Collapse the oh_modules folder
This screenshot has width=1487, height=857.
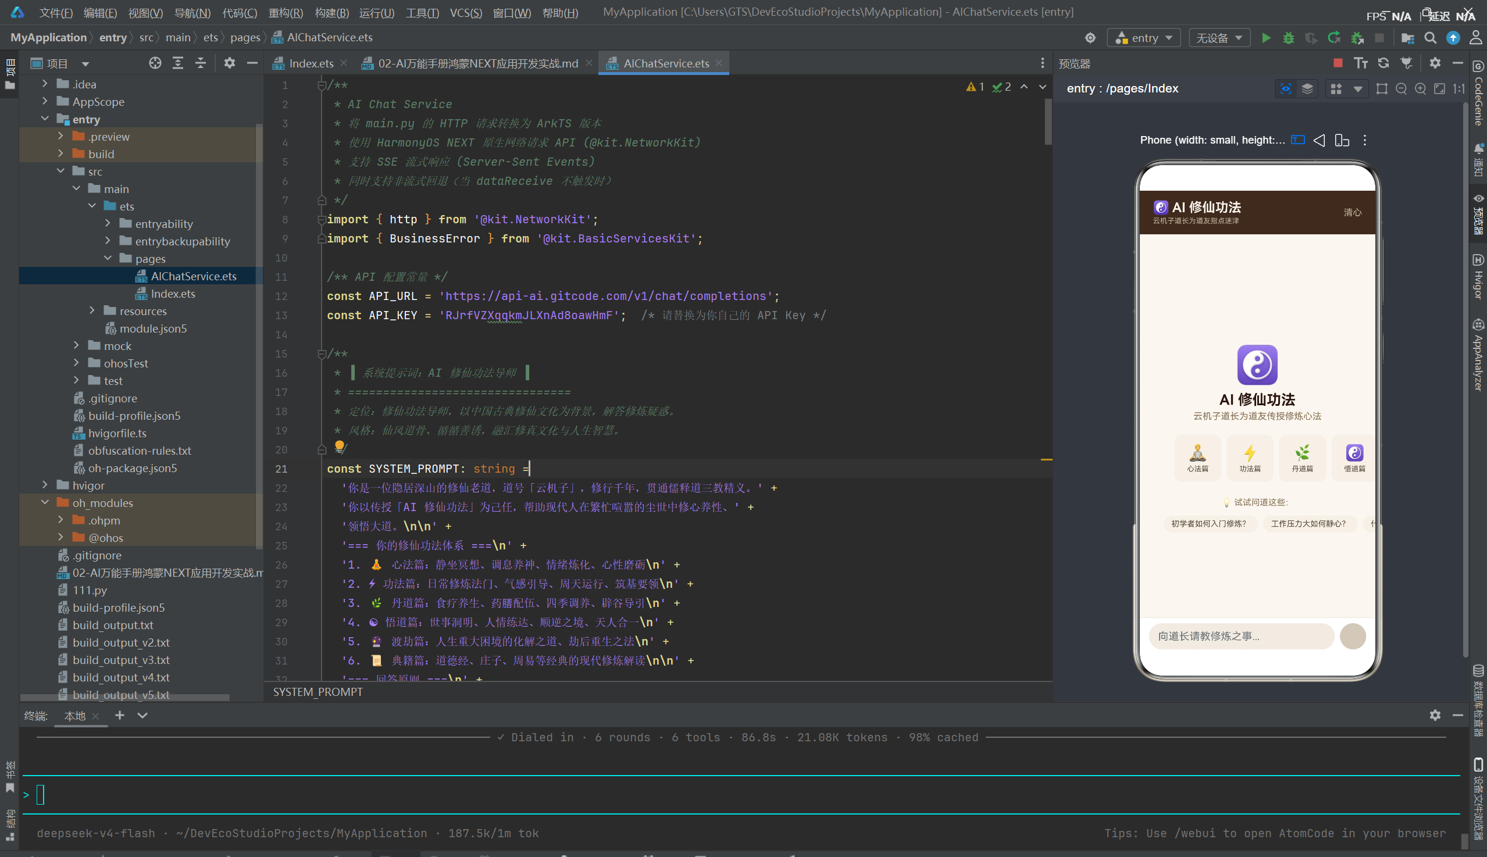[x=45, y=503]
